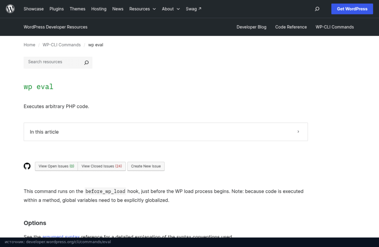Click Create New Issue button

[146, 166]
